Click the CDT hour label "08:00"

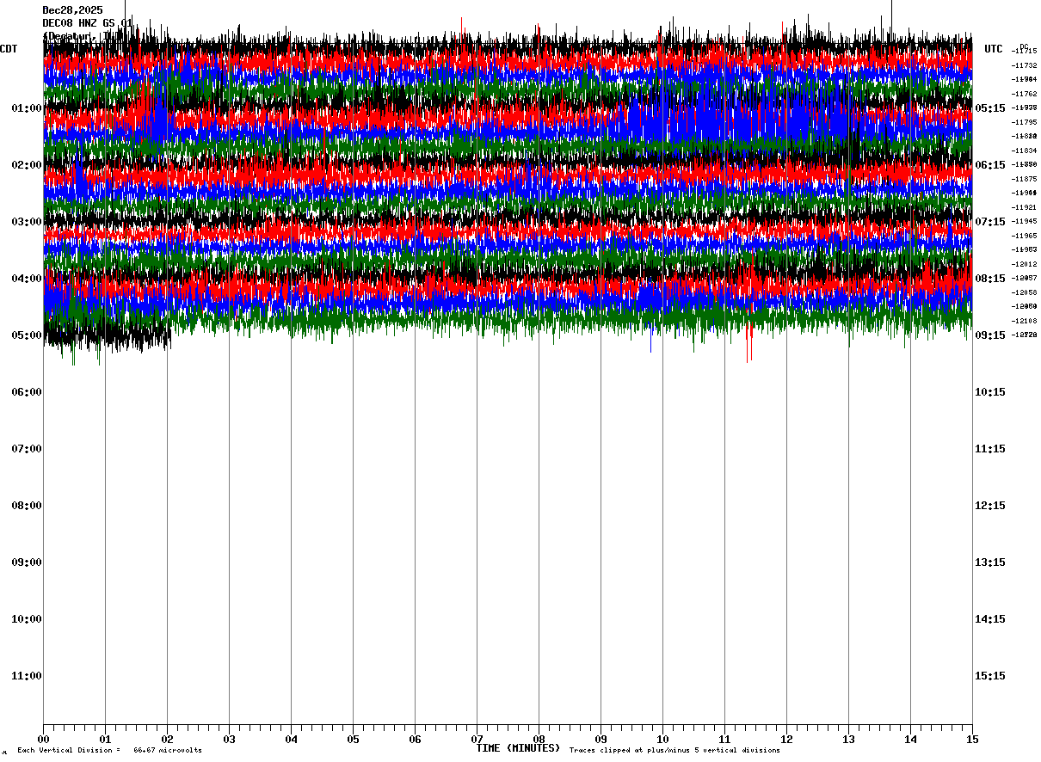(x=27, y=506)
